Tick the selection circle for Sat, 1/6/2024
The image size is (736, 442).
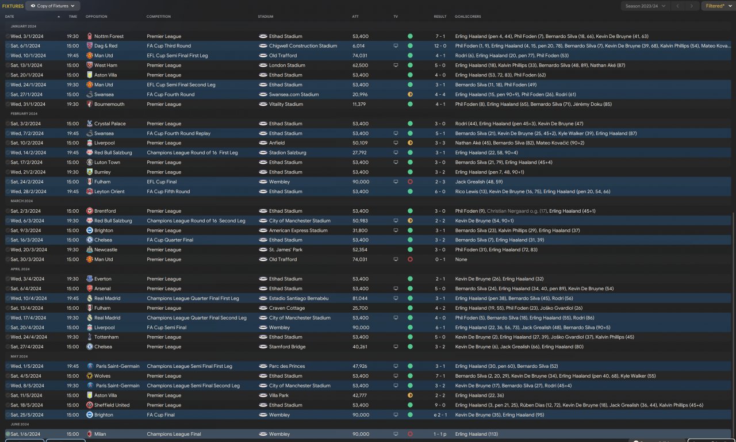click(7, 434)
